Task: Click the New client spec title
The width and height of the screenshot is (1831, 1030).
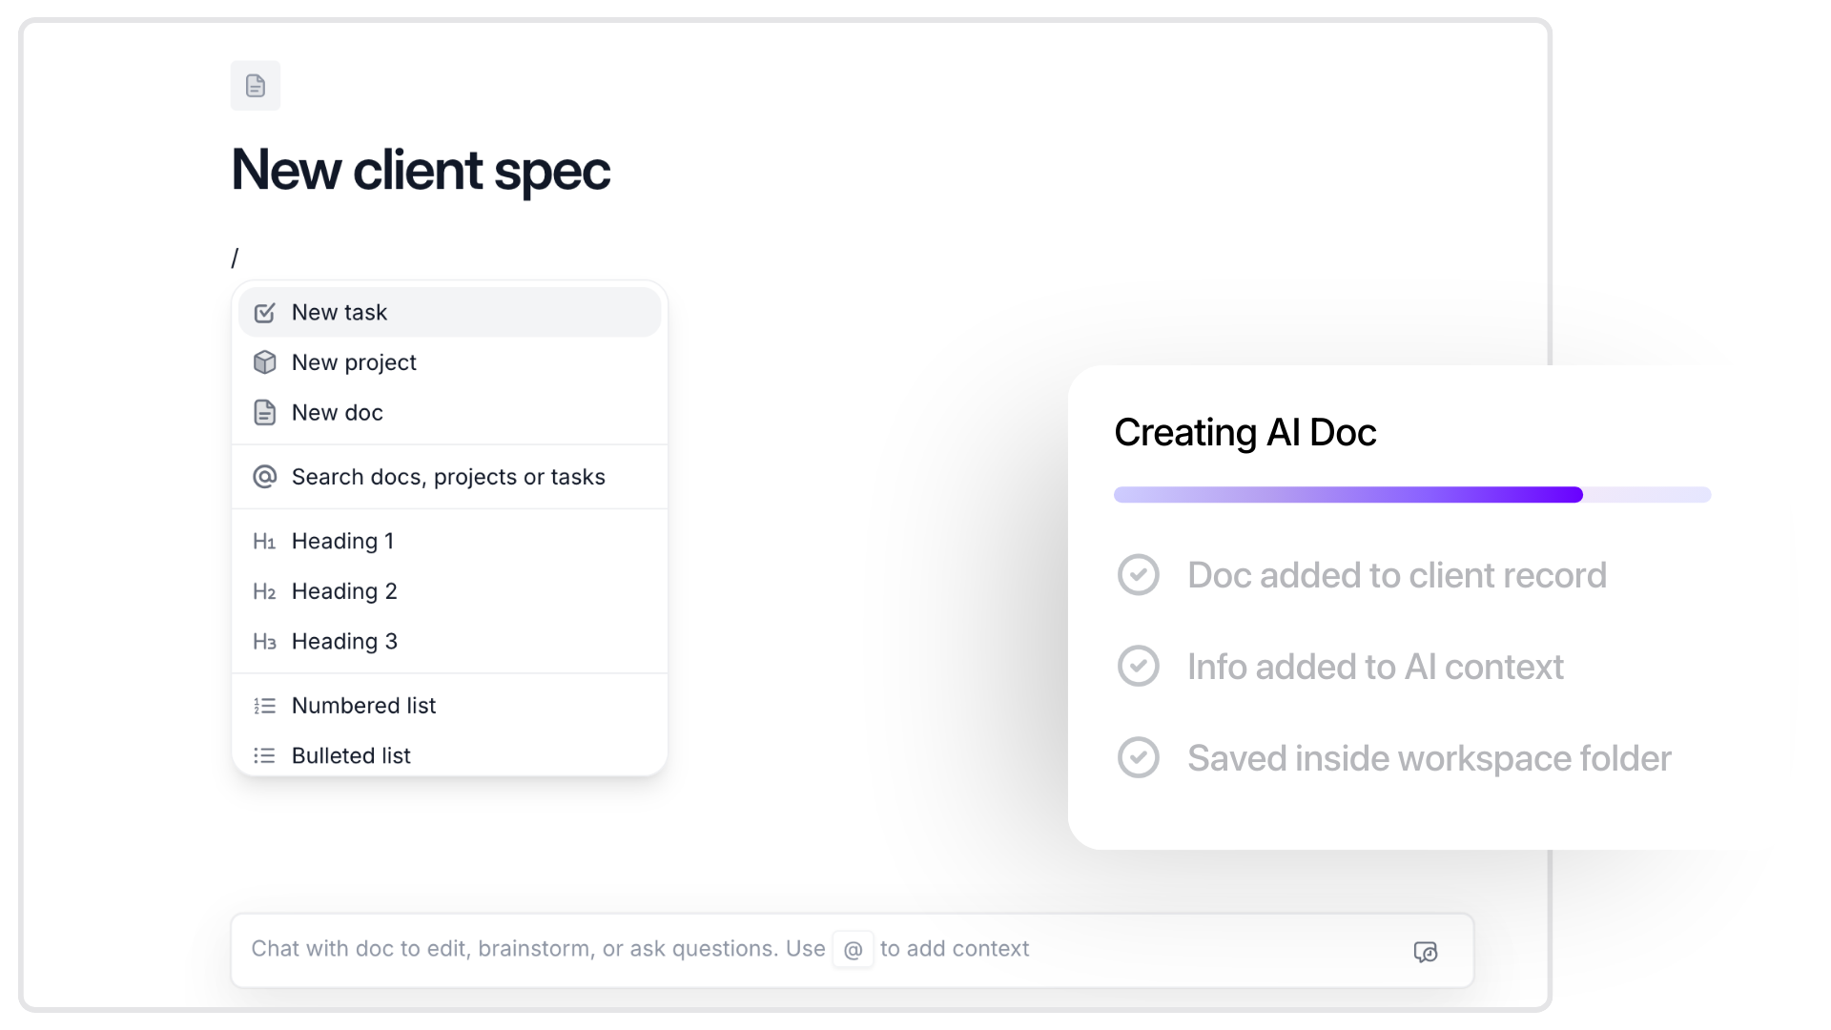Action: [x=421, y=171]
